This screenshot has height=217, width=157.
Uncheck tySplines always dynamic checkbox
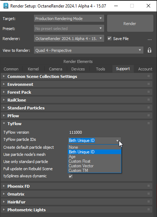(71, 176)
